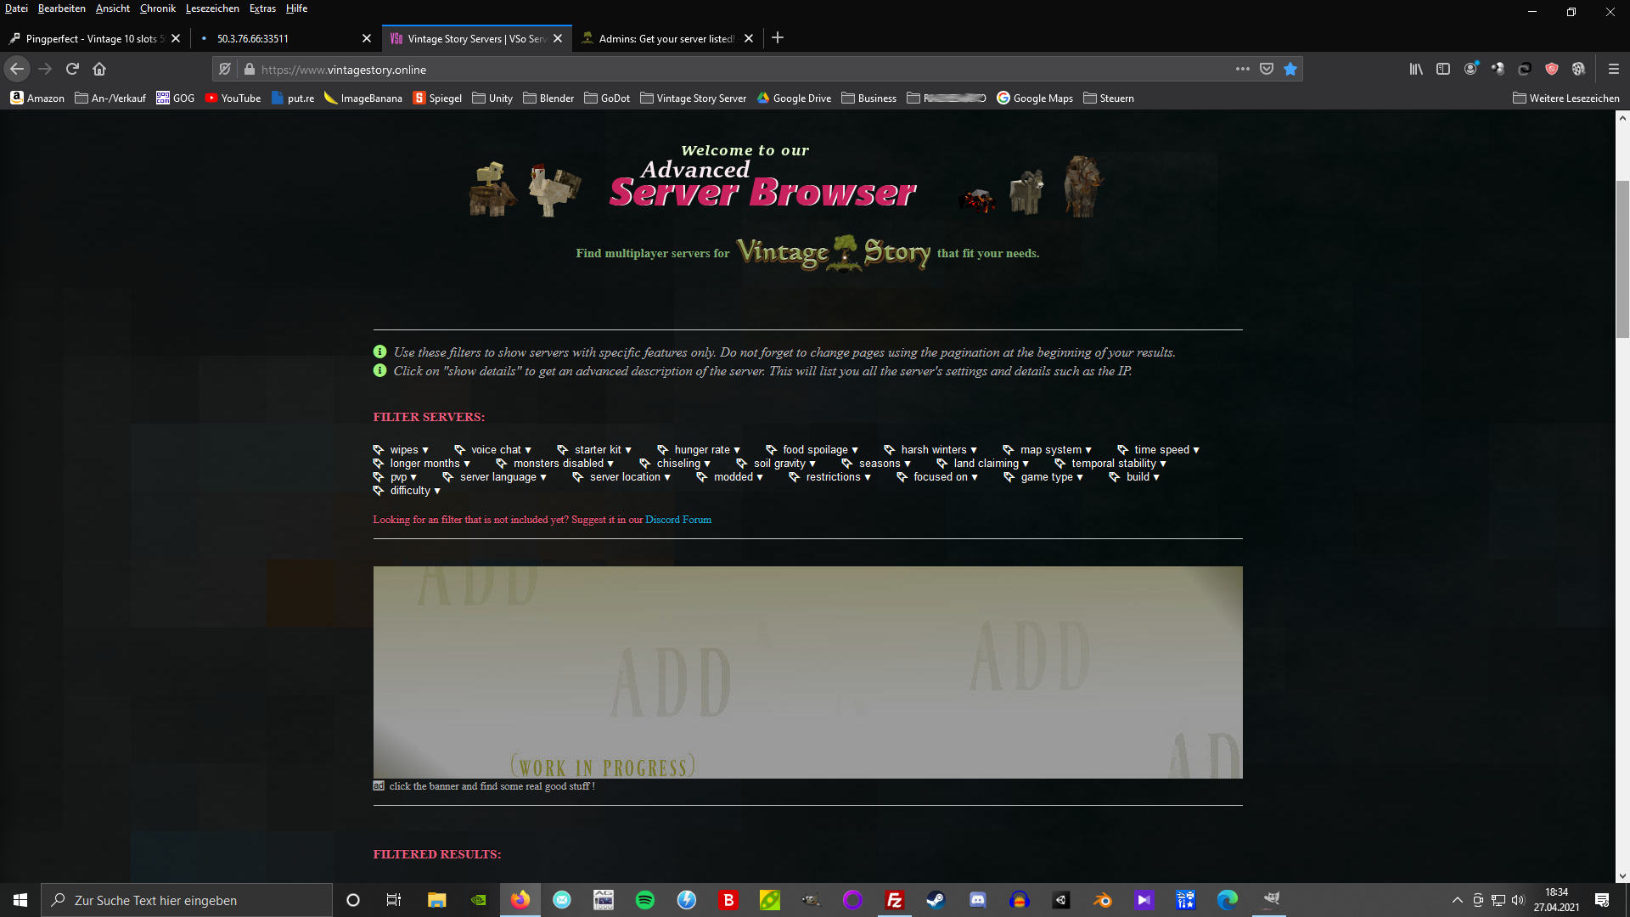
Task: Open Discord taskbar icon
Action: tap(977, 900)
